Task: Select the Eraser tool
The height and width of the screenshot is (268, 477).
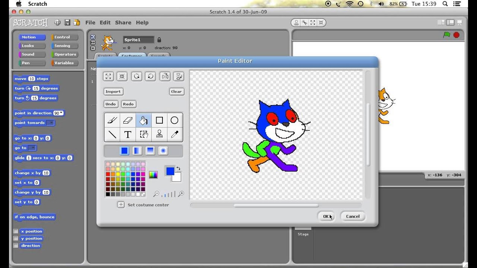Action: pyautogui.click(x=128, y=120)
